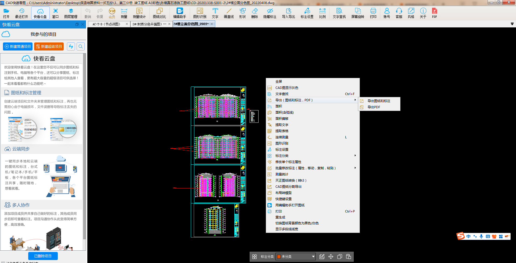The image size is (516, 263).
Task: Click the 打开 (Open) toolbar icon
Action: [x=6, y=13]
